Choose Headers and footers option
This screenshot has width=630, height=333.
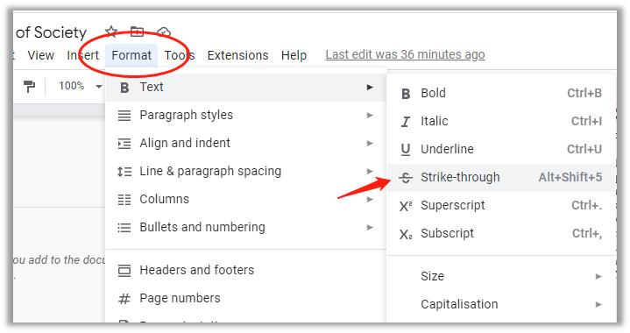[x=246, y=270]
